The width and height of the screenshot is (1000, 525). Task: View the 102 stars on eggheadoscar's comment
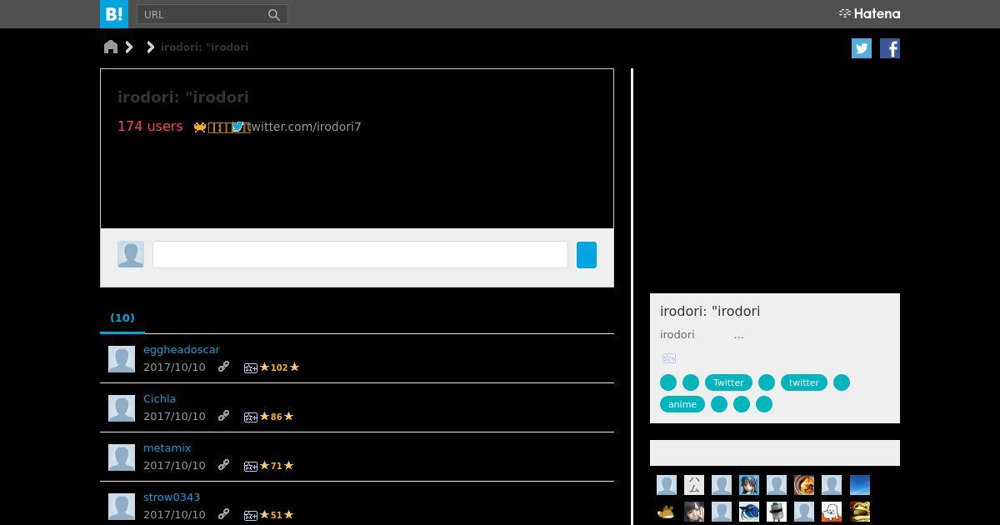click(x=279, y=367)
